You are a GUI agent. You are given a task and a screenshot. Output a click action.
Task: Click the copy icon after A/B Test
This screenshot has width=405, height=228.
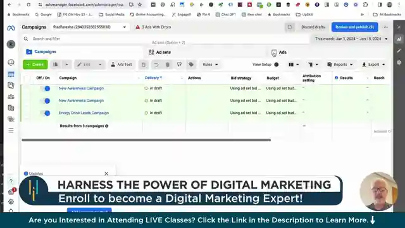pyautogui.click(x=144, y=65)
